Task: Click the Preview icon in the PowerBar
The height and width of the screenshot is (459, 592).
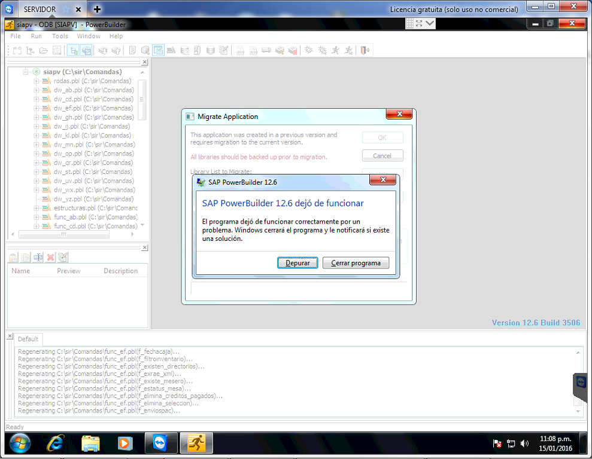Action: coord(57,50)
